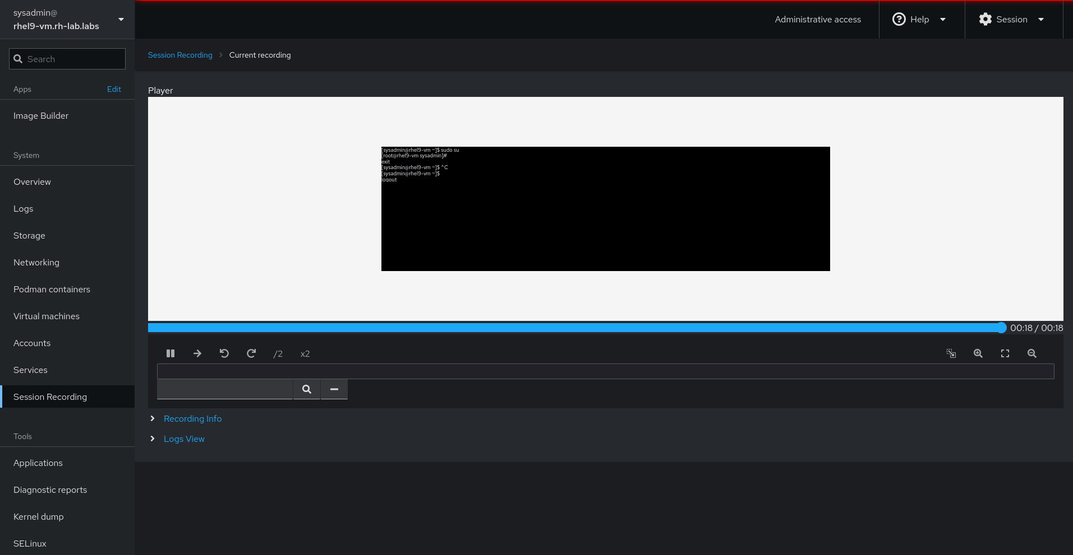Go back via Session Recording breadcrumb link
Image resolution: width=1073 pixels, height=555 pixels.
(x=180, y=55)
